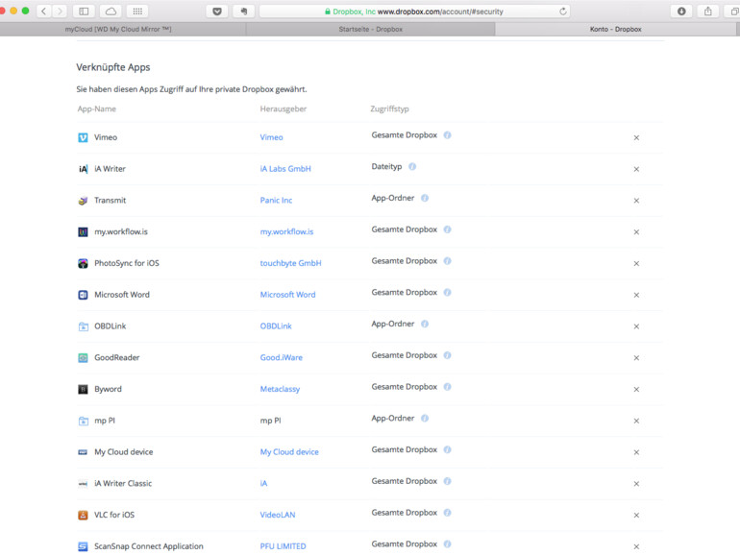Screen dimensions: 740x555
Task: Show info for Vimeo's Gesamte Dropbox access
Action: point(448,135)
